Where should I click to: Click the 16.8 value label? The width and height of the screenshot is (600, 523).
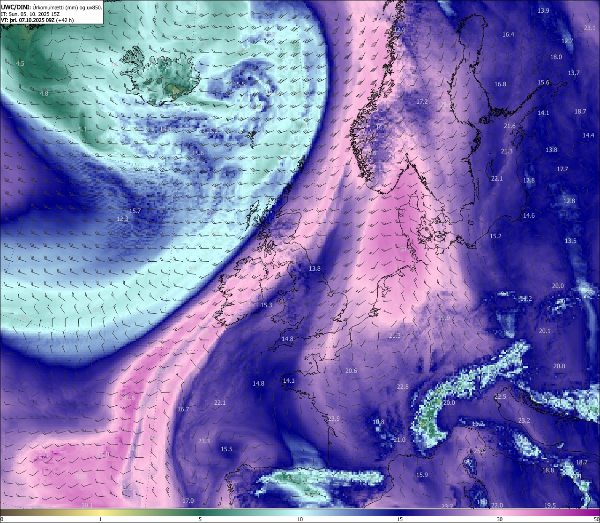pos(500,84)
